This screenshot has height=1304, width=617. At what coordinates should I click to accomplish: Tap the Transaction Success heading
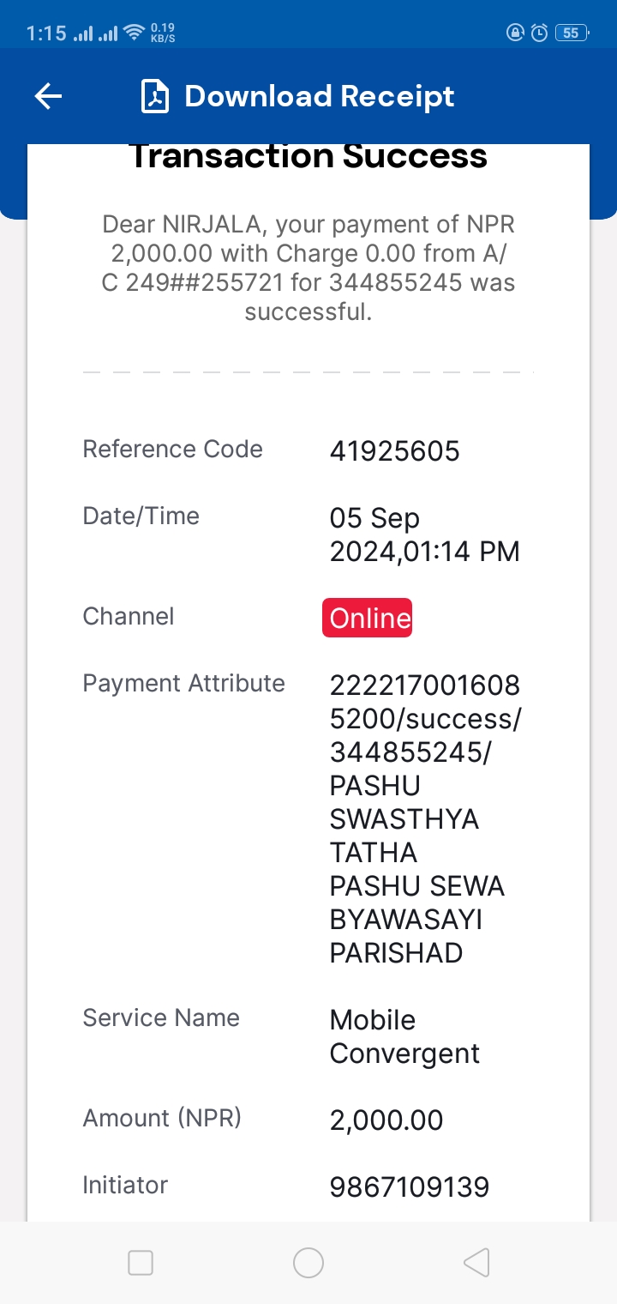(308, 156)
